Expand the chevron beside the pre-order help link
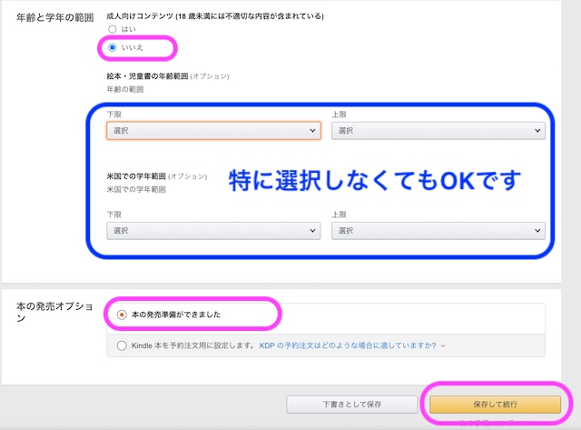The image size is (581, 430). tap(442, 346)
